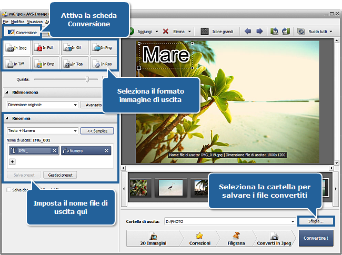Go to previous image with left arrow
Viewport: 342px width, 255px height.
248,32
